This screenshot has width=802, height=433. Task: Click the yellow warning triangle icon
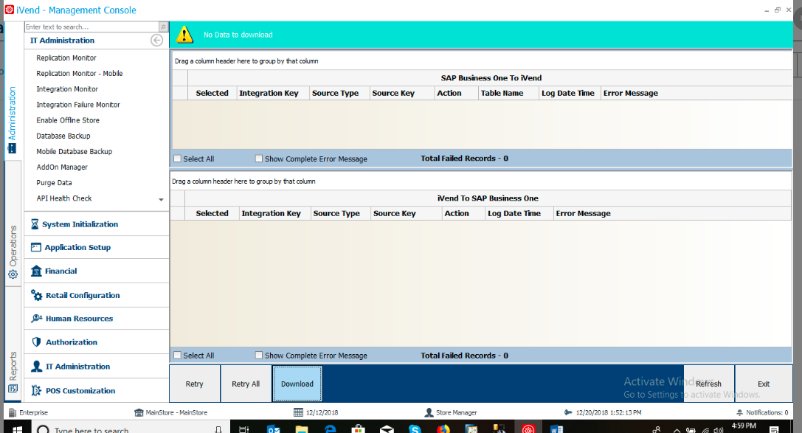[184, 35]
